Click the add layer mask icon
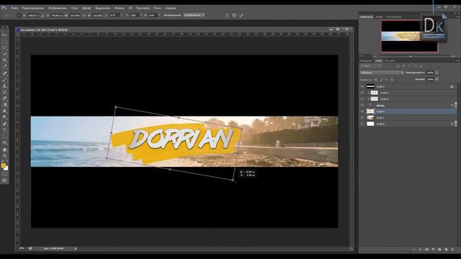The image size is (461, 259). [x=426, y=250]
